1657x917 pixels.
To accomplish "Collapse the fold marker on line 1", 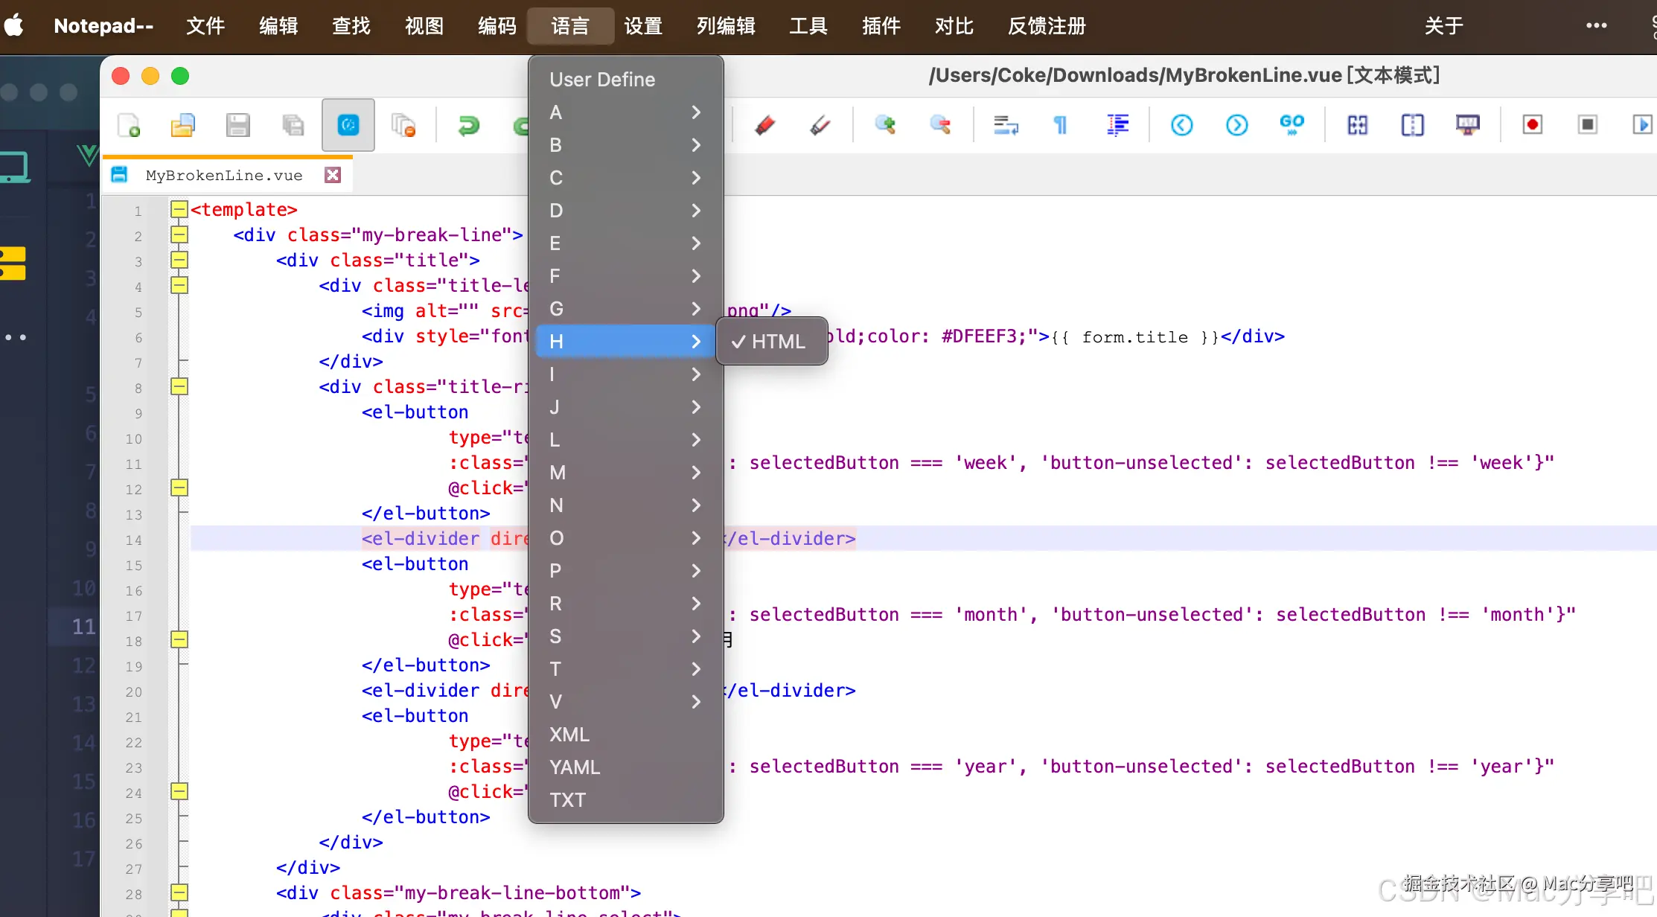I will click(x=179, y=210).
